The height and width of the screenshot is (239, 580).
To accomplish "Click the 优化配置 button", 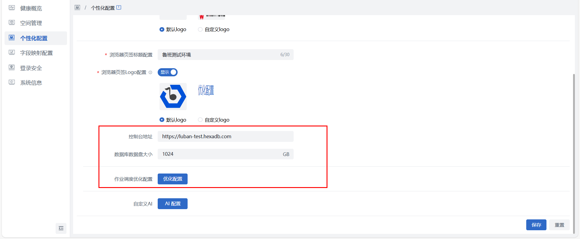I will click(x=172, y=179).
